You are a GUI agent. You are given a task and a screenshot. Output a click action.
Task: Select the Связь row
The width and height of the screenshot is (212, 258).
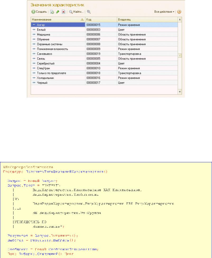(104, 59)
